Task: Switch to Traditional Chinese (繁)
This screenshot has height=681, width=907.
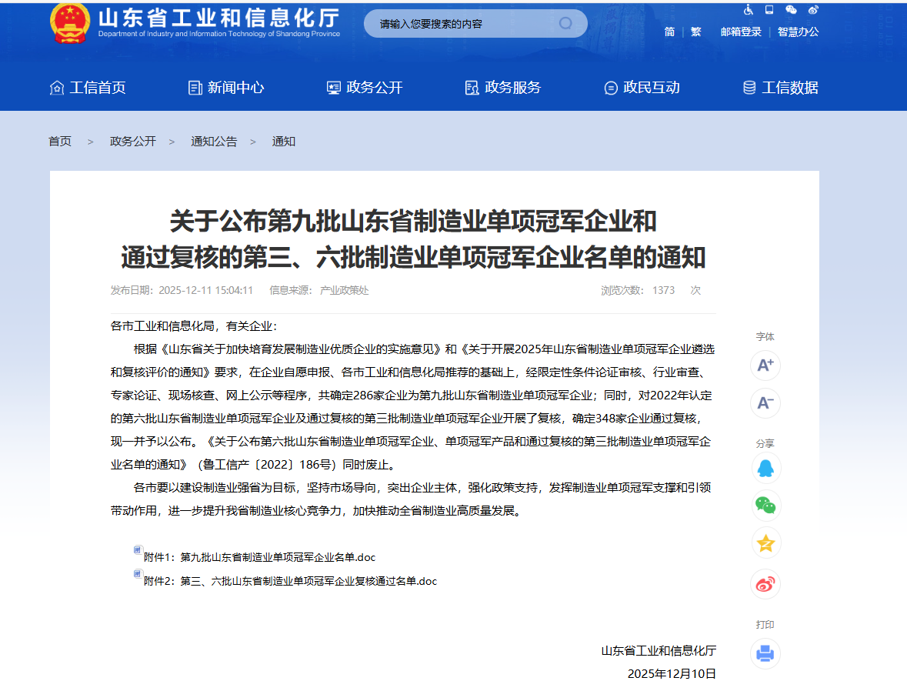Action: 695,32
